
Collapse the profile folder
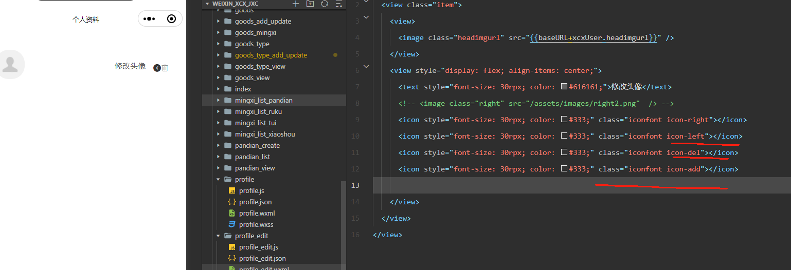[x=218, y=179]
